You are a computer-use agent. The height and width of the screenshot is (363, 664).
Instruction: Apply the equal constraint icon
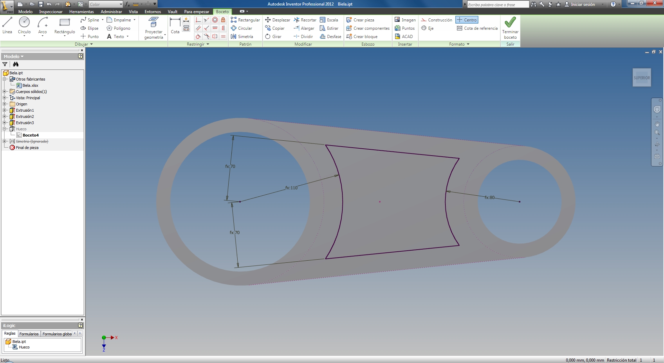tap(223, 37)
